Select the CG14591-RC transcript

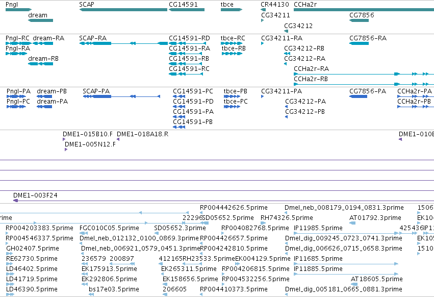pyautogui.click(x=186, y=74)
